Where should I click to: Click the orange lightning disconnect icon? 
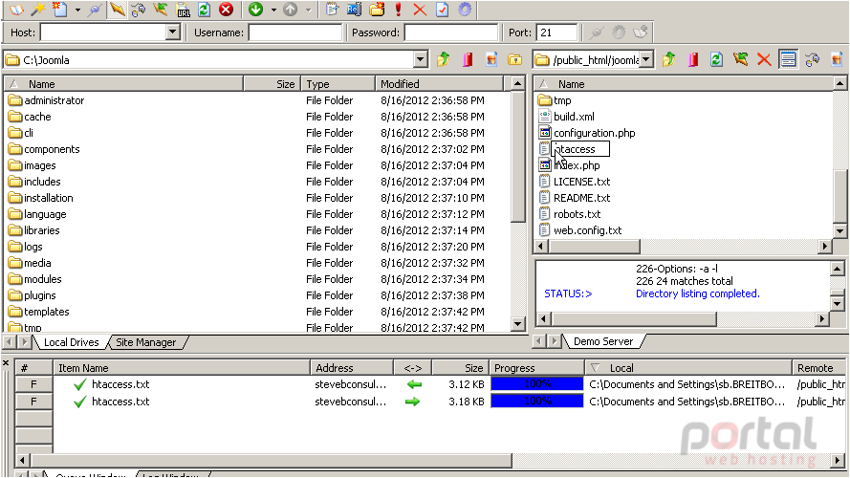pos(117,10)
